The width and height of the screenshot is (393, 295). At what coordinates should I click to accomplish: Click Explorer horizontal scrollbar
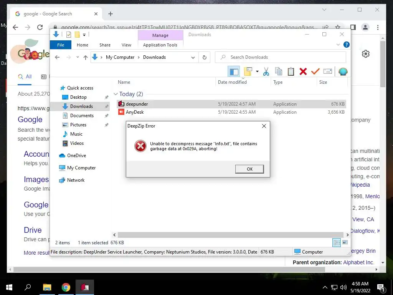point(231,235)
